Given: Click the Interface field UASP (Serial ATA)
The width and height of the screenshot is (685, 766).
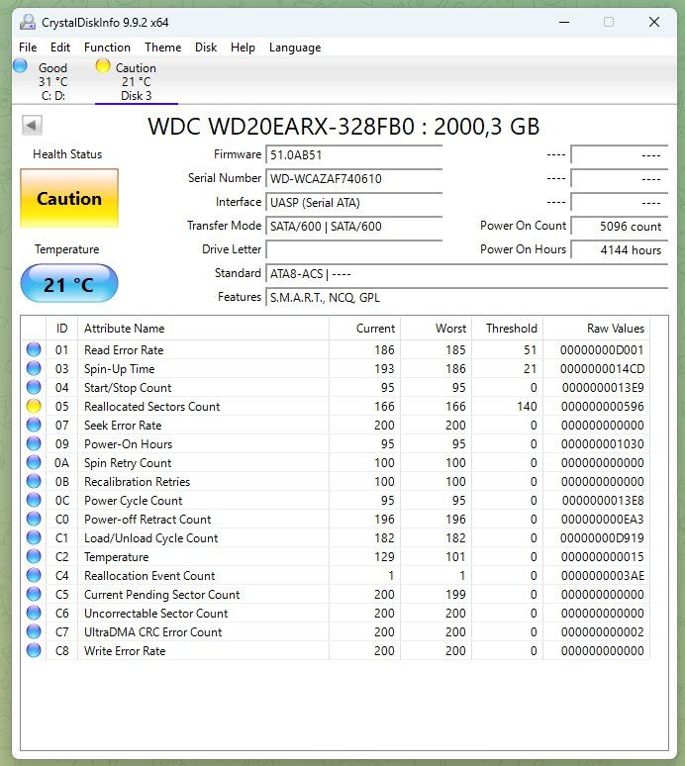Looking at the screenshot, I should pyautogui.click(x=353, y=202).
